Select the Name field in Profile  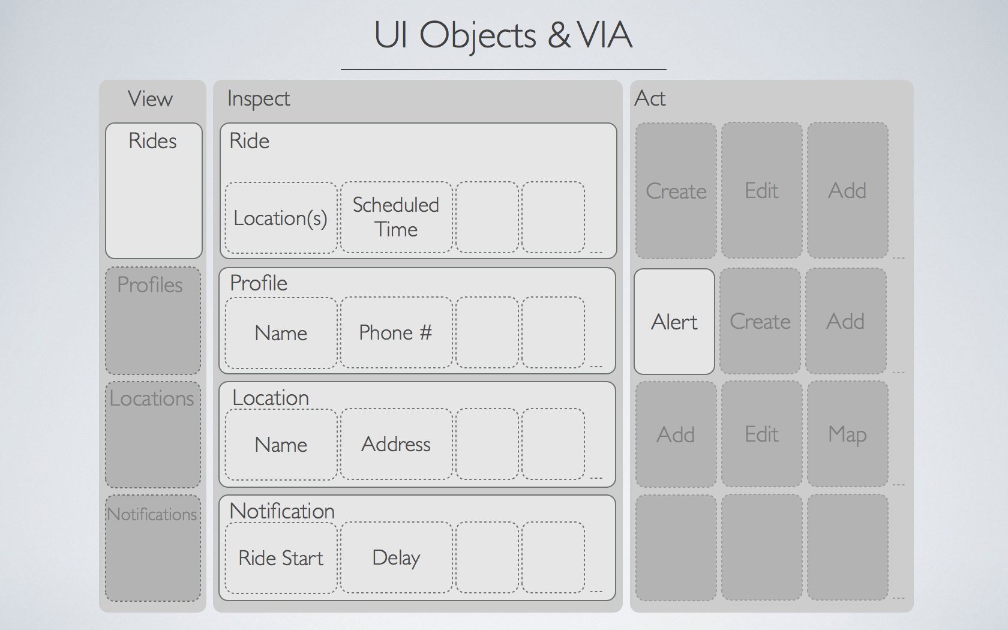281,333
